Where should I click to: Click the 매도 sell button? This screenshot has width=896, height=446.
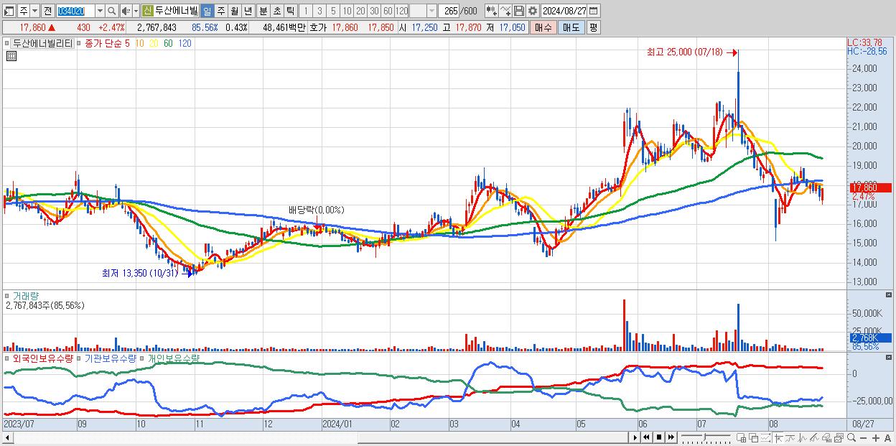click(x=571, y=27)
